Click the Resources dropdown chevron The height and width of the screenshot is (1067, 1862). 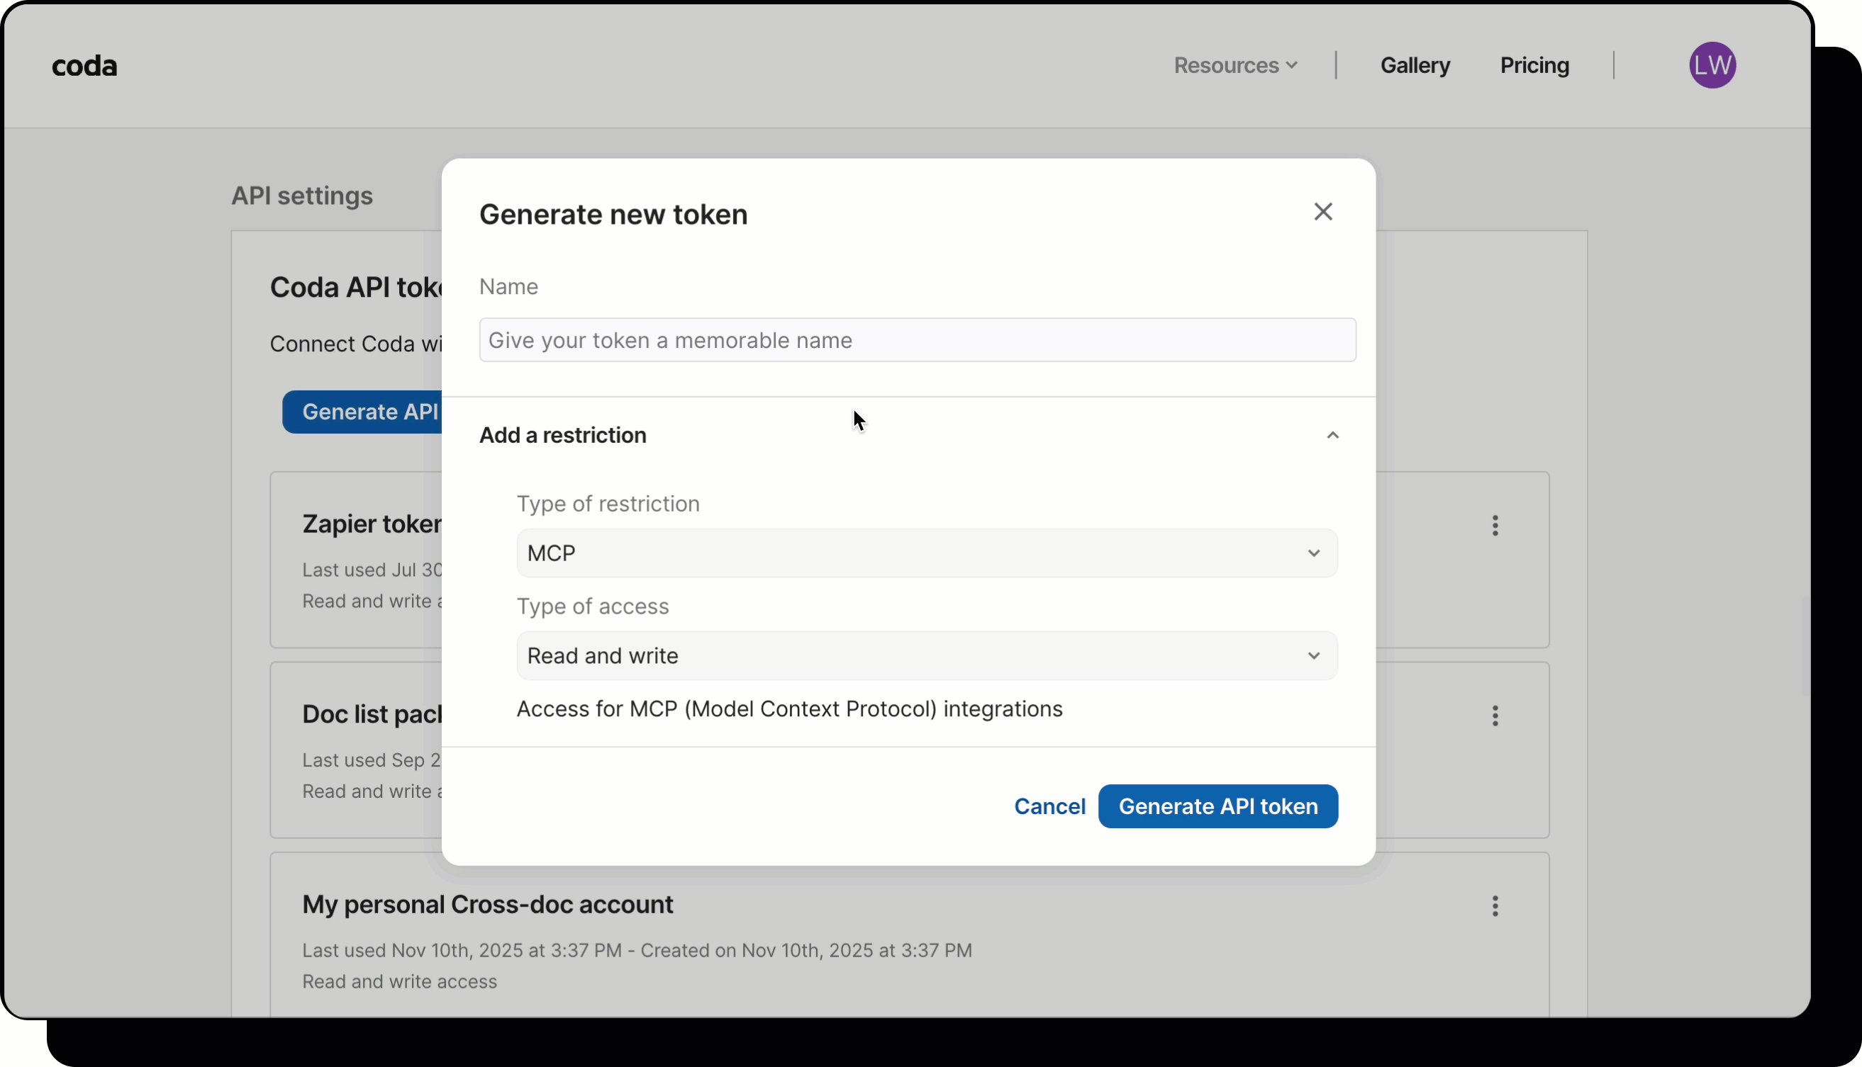1292,65
